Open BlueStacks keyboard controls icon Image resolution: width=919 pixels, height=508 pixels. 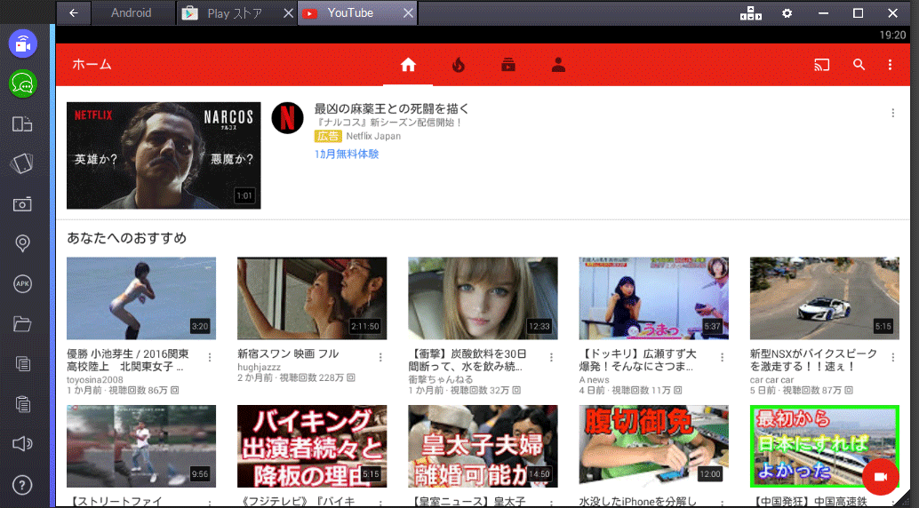tap(751, 13)
